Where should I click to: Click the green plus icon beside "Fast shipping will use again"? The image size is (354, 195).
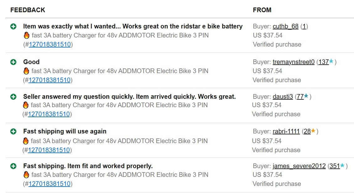pos(13,131)
